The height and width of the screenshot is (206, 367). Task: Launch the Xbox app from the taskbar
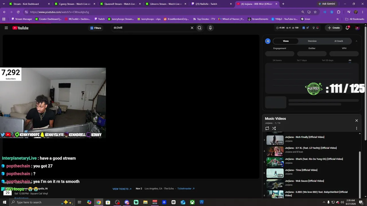click(x=192, y=202)
